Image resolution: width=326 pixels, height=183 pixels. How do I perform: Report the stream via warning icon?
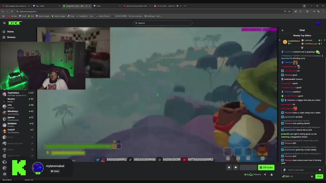(271, 174)
